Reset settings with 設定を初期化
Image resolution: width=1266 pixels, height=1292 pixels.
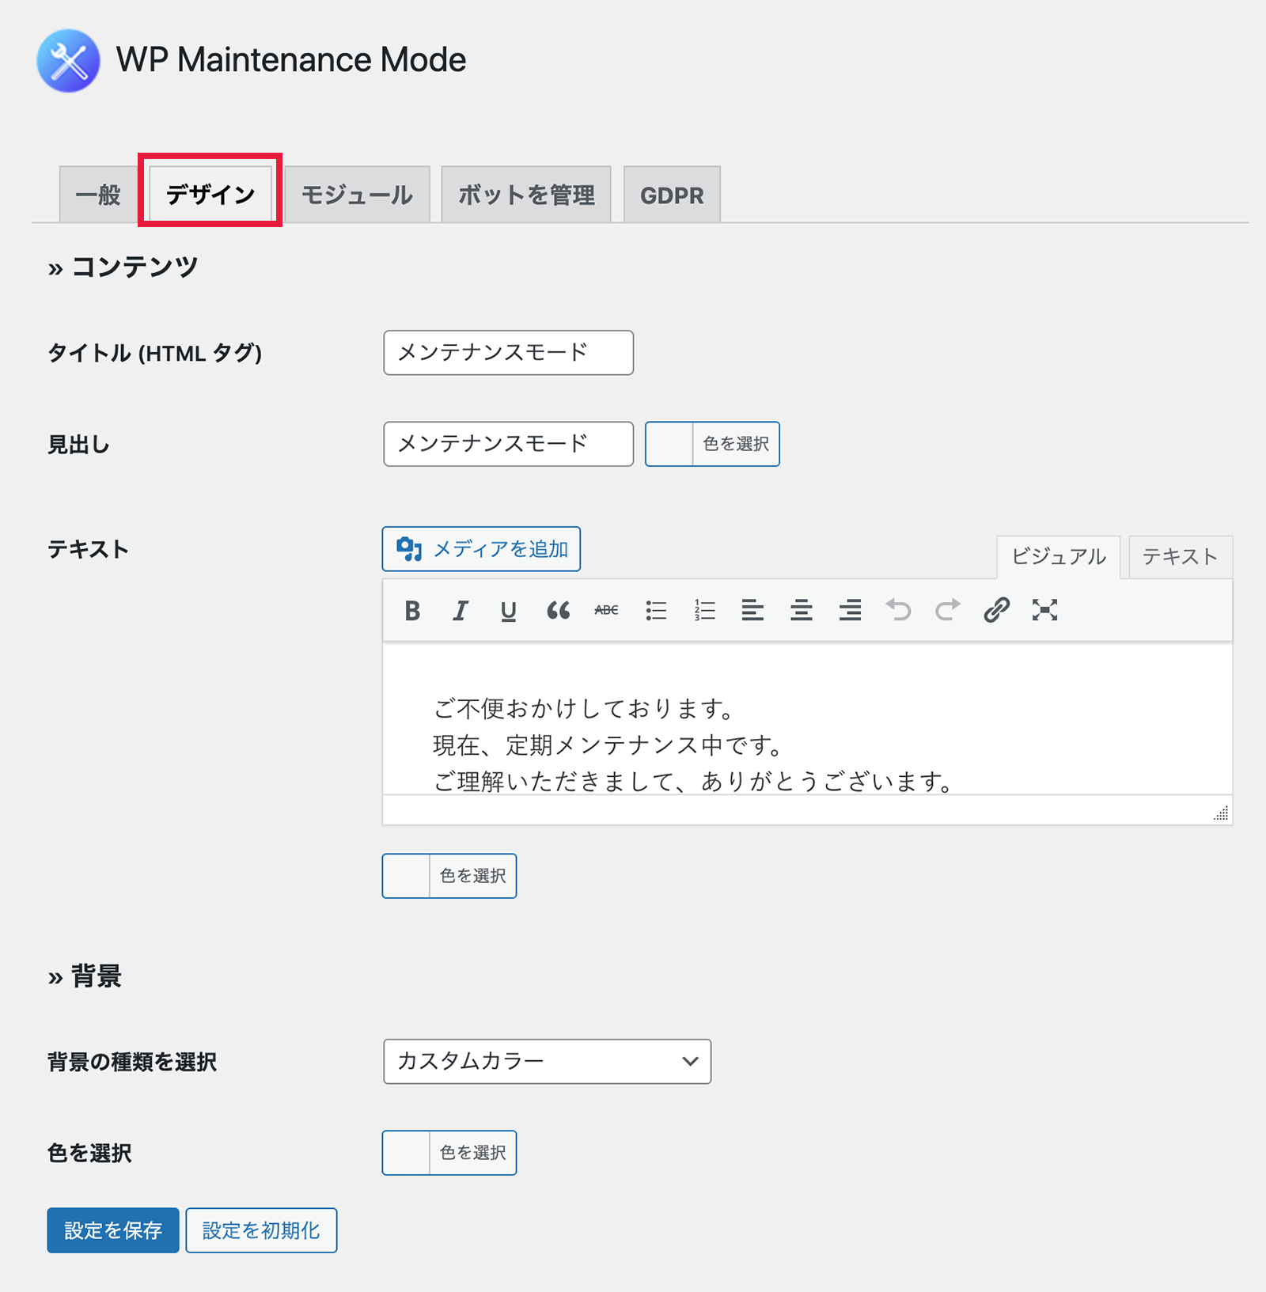261,1230
